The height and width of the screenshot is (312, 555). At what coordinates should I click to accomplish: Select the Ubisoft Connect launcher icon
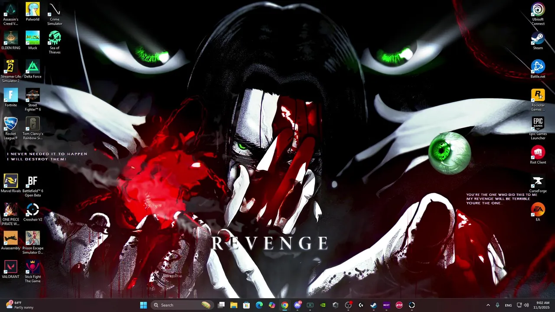tap(538, 14)
